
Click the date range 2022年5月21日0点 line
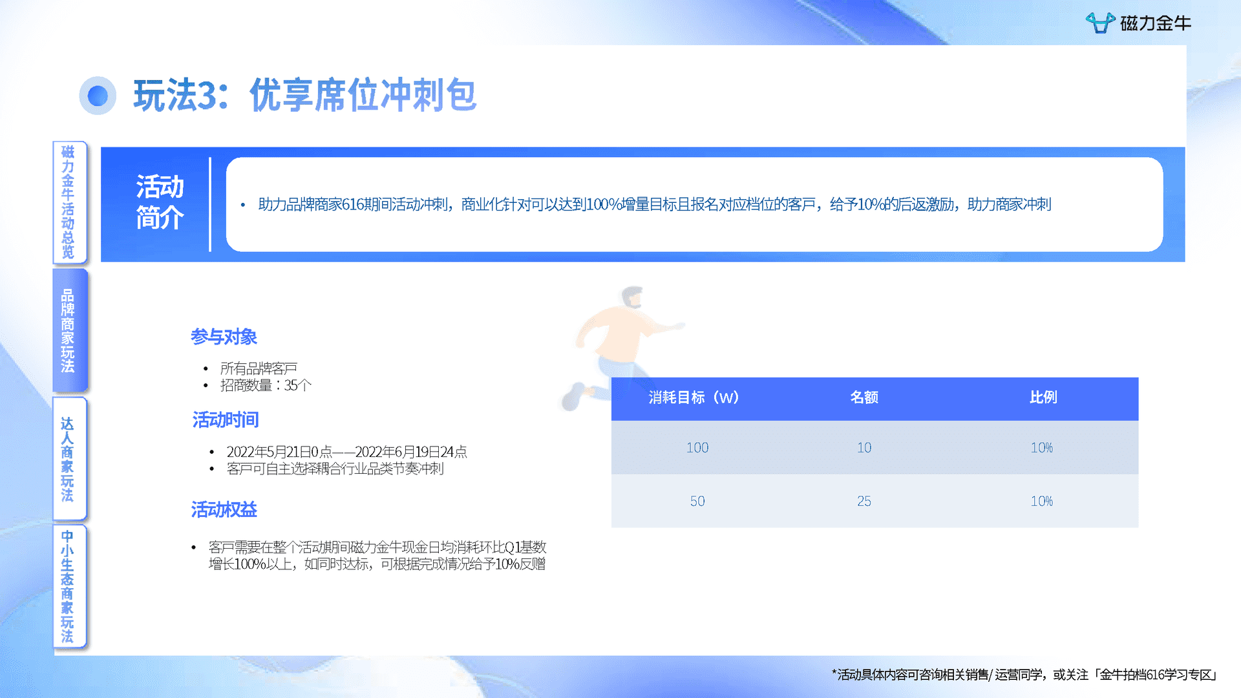click(x=346, y=452)
